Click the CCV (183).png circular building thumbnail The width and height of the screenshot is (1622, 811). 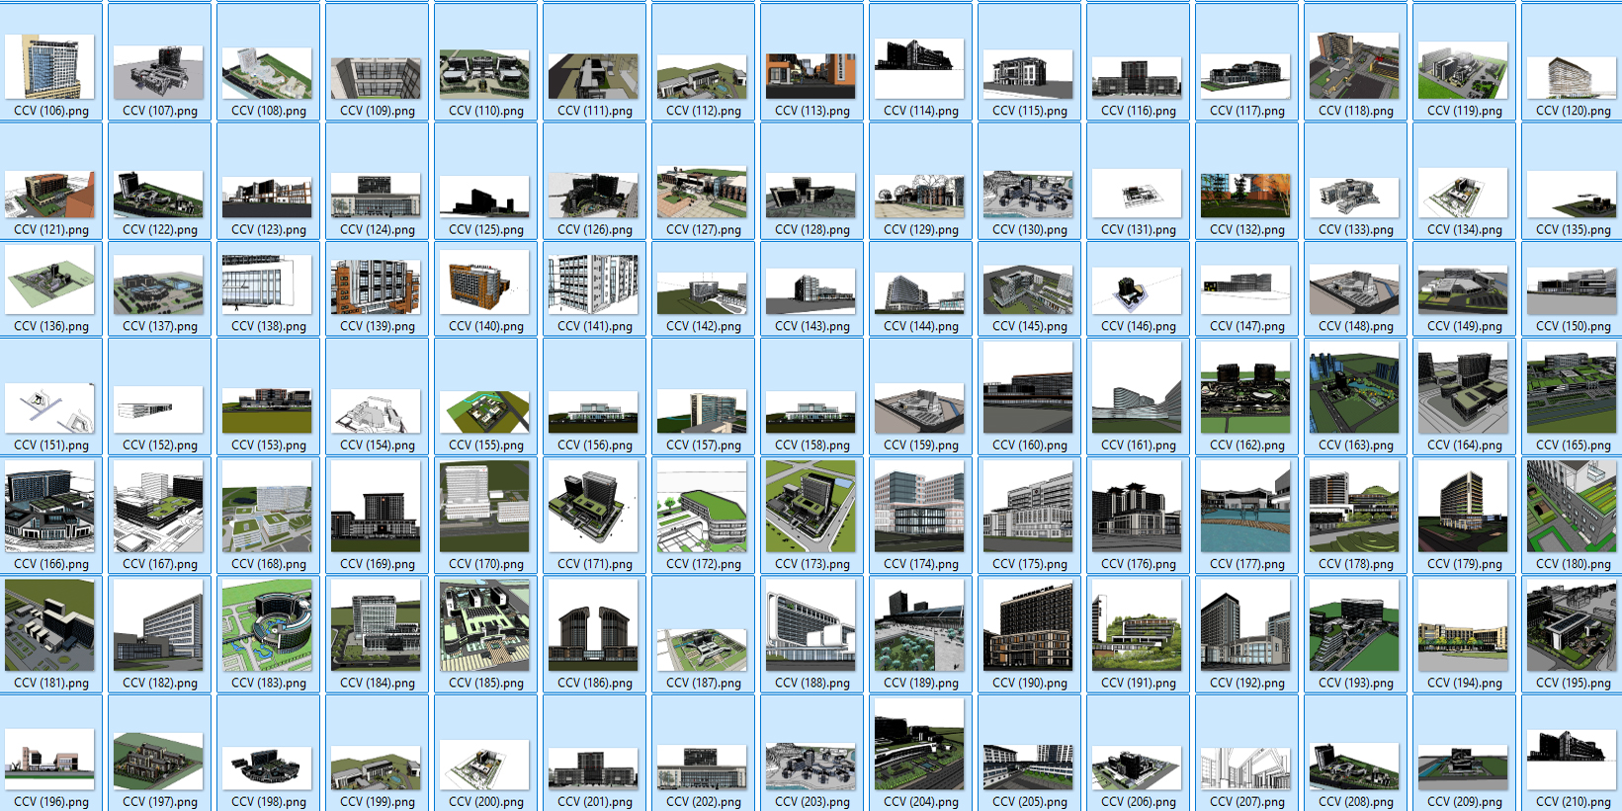(x=267, y=625)
